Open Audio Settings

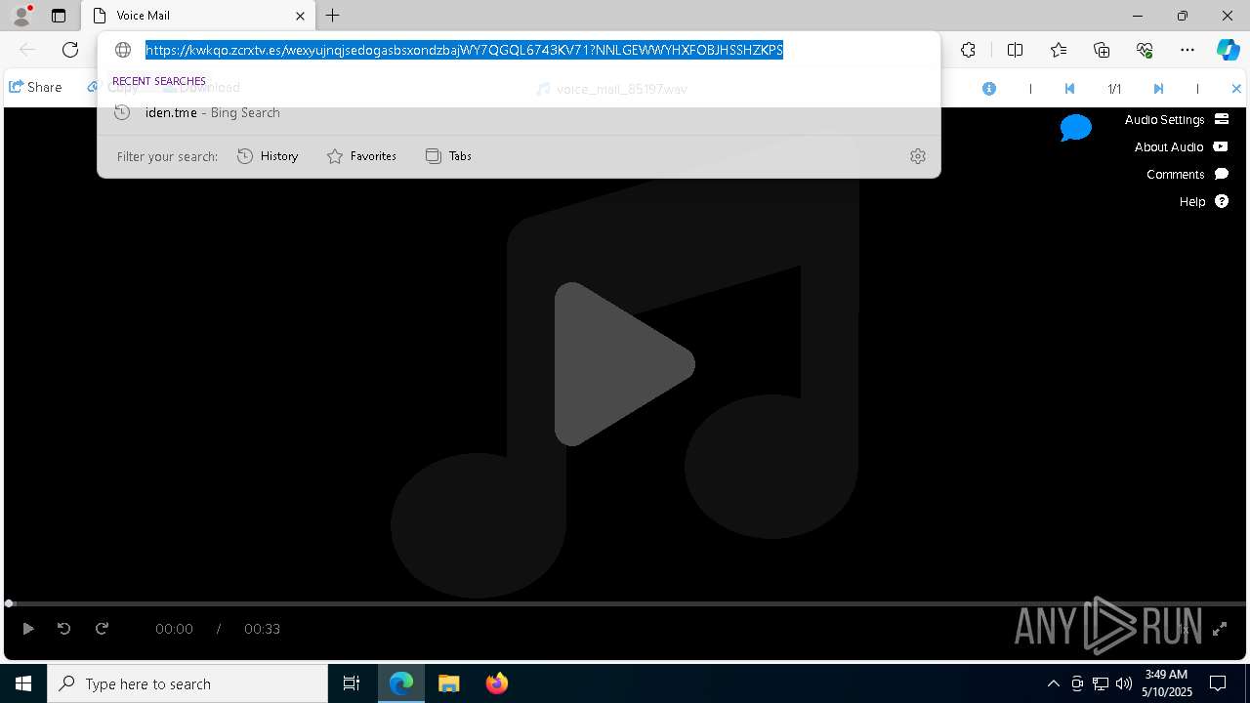[x=1176, y=119]
